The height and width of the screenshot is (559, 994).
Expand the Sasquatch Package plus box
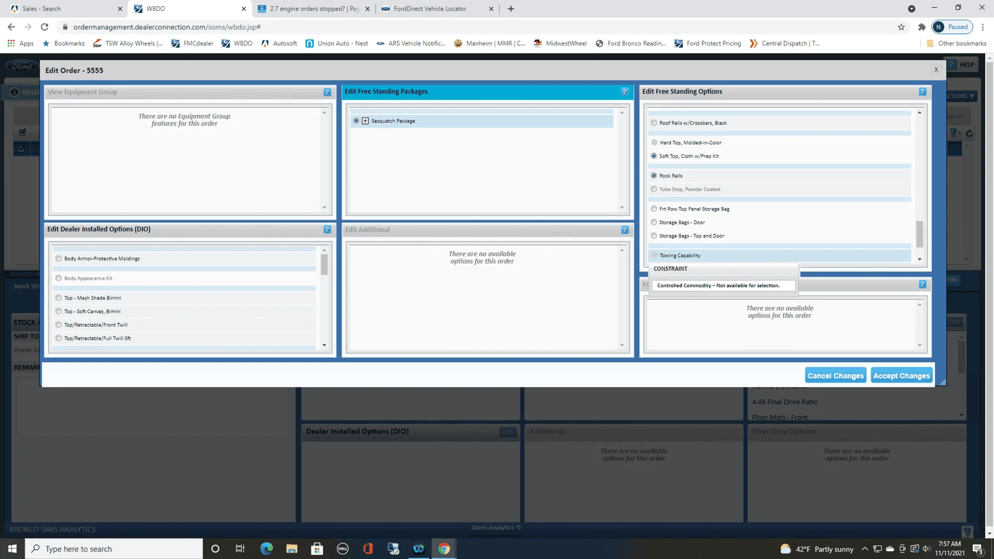click(x=365, y=121)
